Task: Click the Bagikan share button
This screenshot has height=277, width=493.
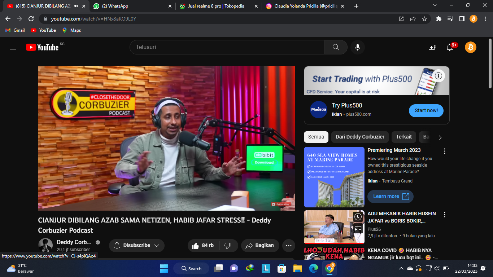Action: point(260,246)
